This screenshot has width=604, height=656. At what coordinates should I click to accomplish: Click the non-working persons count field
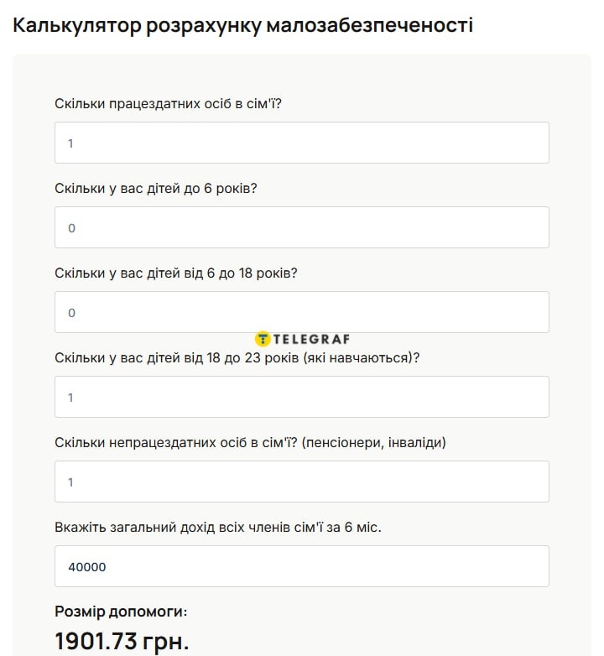coord(301,482)
